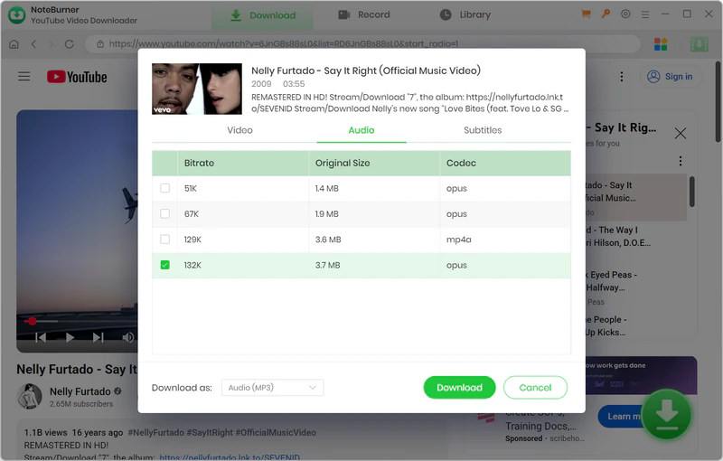The image size is (723, 461).
Task: Open the playlist three-dot options menu
Action: click(x=681, y=162)
